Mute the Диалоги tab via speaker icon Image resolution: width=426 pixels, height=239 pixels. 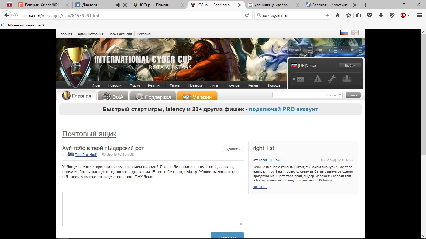118,5
